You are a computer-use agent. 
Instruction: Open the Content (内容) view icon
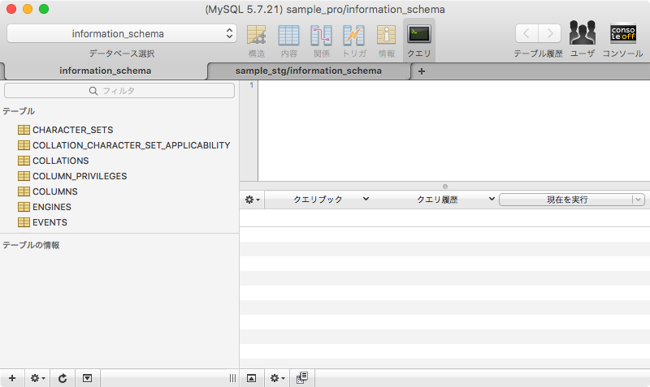click(x=288, y=35)
